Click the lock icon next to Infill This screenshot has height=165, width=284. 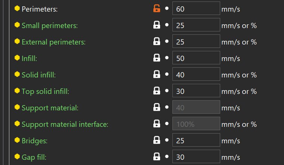[157, 58]
